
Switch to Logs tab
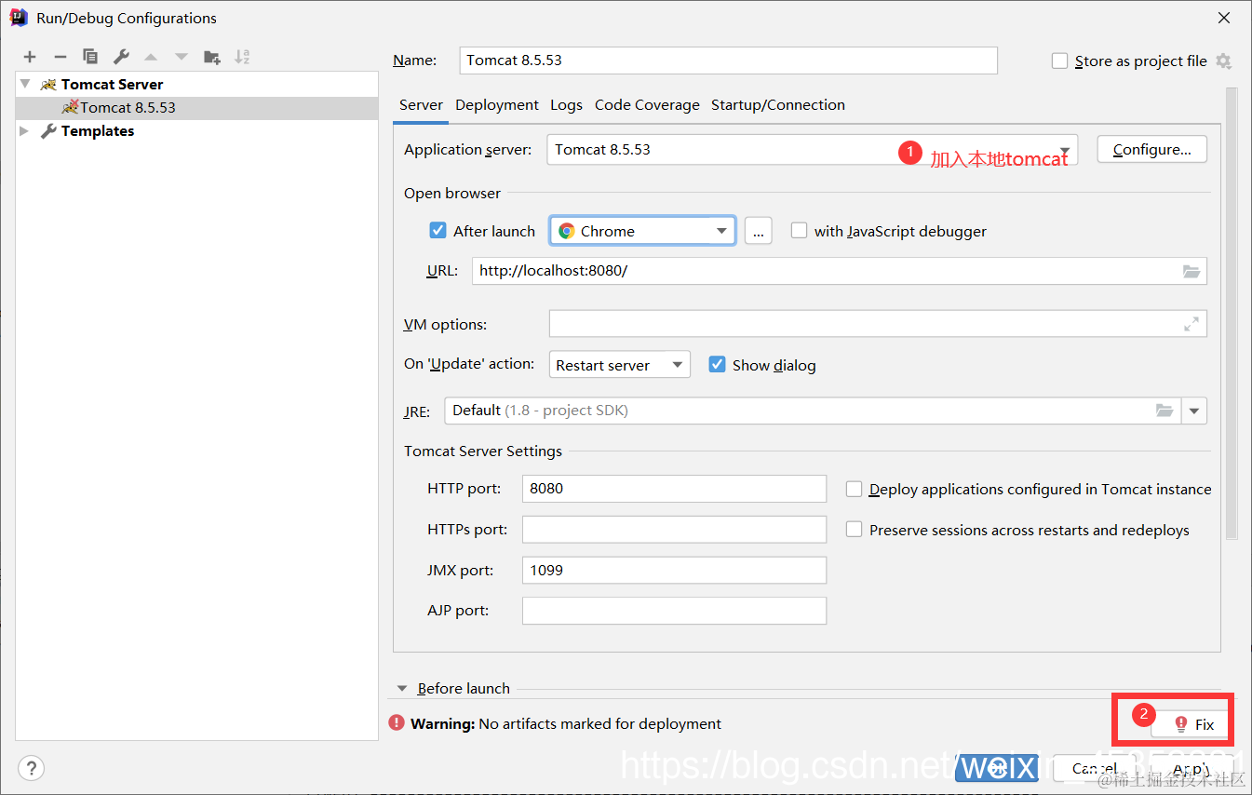(566, 105)
